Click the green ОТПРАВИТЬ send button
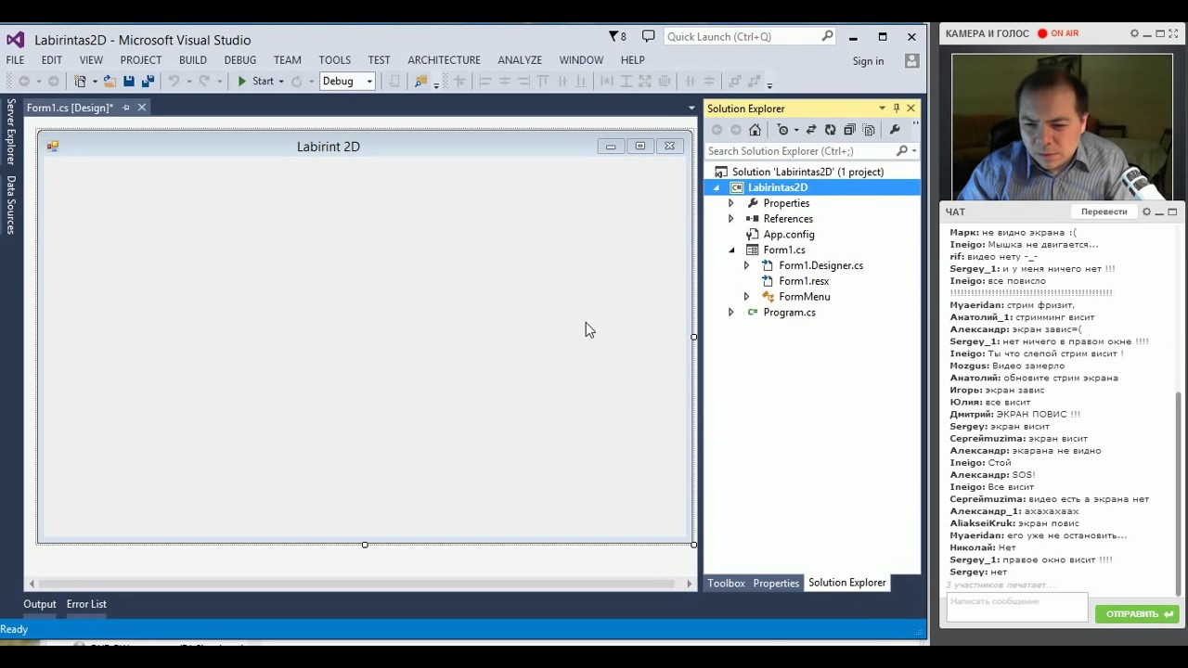Image resolution: width=1188 pixels, height=668 pixels. tap(1137, 613)
